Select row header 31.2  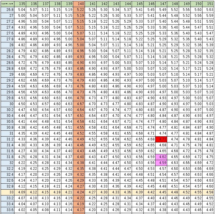[x=7, y=139]
